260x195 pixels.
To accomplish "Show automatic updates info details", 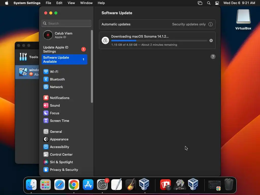I will 210,24.
